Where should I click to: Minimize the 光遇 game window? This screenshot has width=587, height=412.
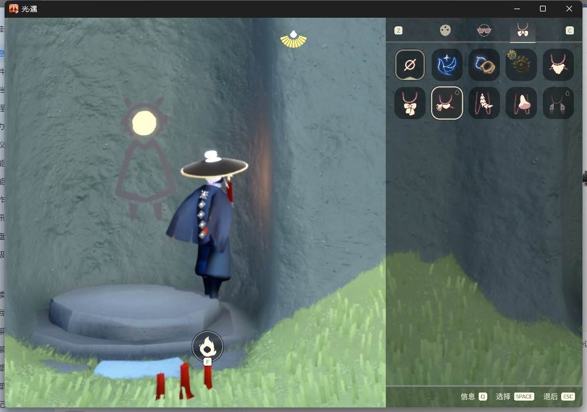coord(517,9)
